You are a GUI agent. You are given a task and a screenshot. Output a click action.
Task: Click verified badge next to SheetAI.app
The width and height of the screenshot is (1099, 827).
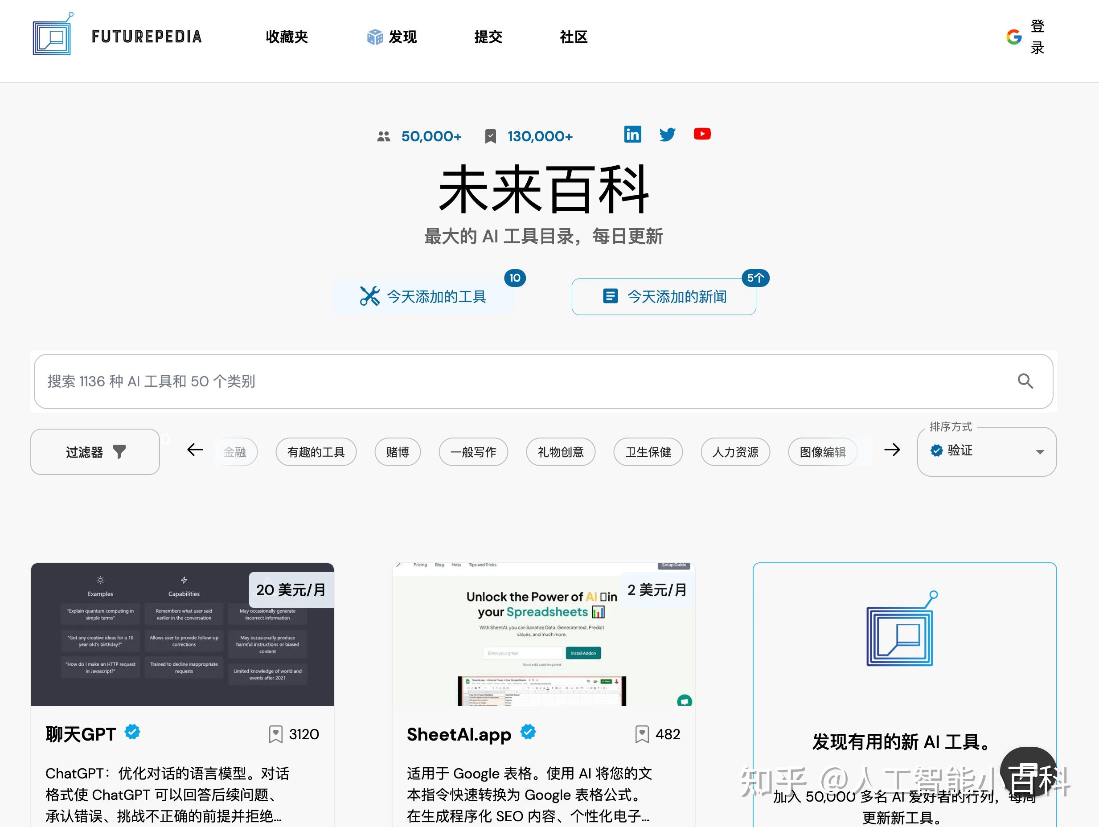[529, 732]
